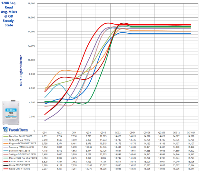Image resolution: width=200 pixels, height=184 pixels.
Task: Click Solidigm QD4 cell value 3,909
Action: (x=74, y=155)
